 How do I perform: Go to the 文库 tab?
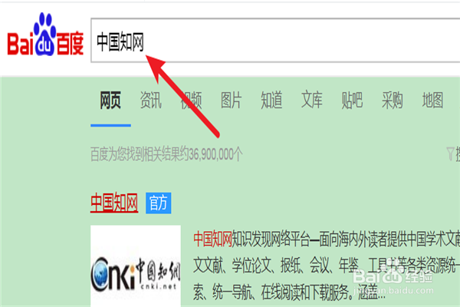311,100
